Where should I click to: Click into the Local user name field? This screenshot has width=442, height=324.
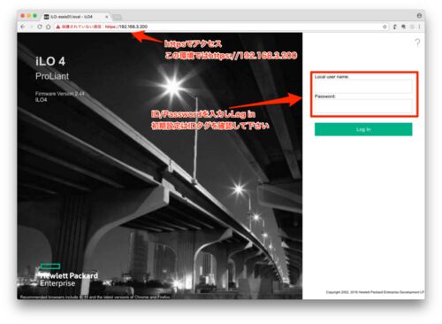pyautogui.click(x=363, y=86)
